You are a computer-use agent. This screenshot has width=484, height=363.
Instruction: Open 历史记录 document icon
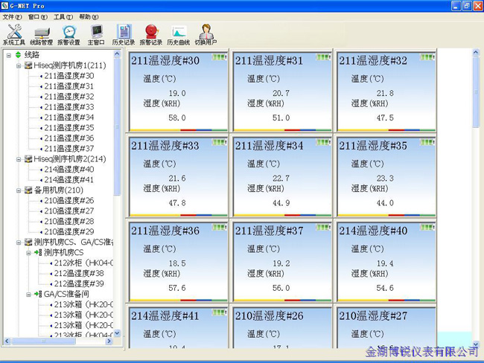[x=124, y=34]
